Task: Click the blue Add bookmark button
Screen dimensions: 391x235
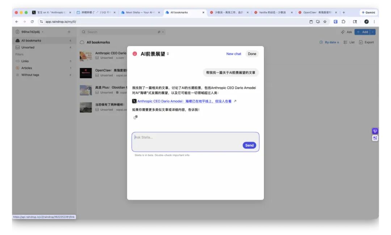Action: click(362, 32)
